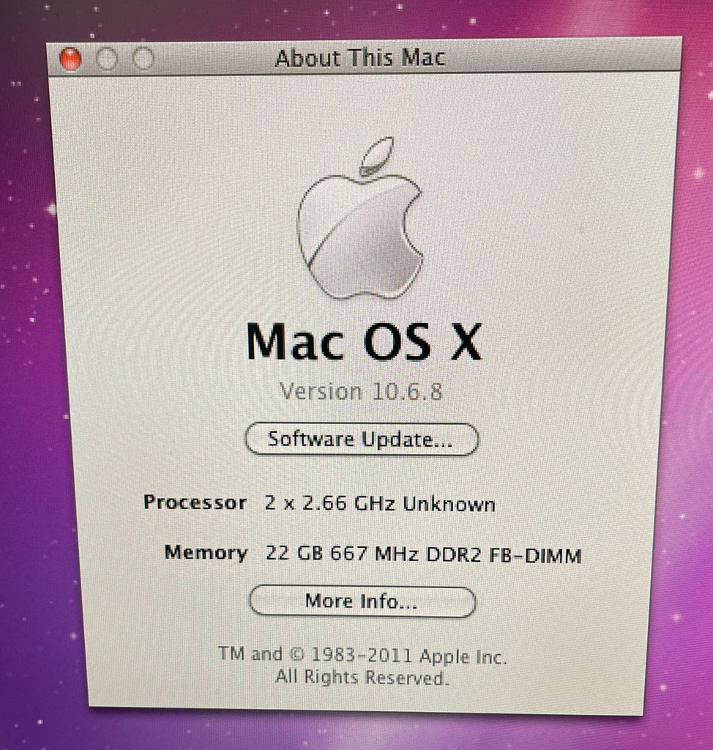Click the Version 10.6.8 text

(x=361, y=392)
